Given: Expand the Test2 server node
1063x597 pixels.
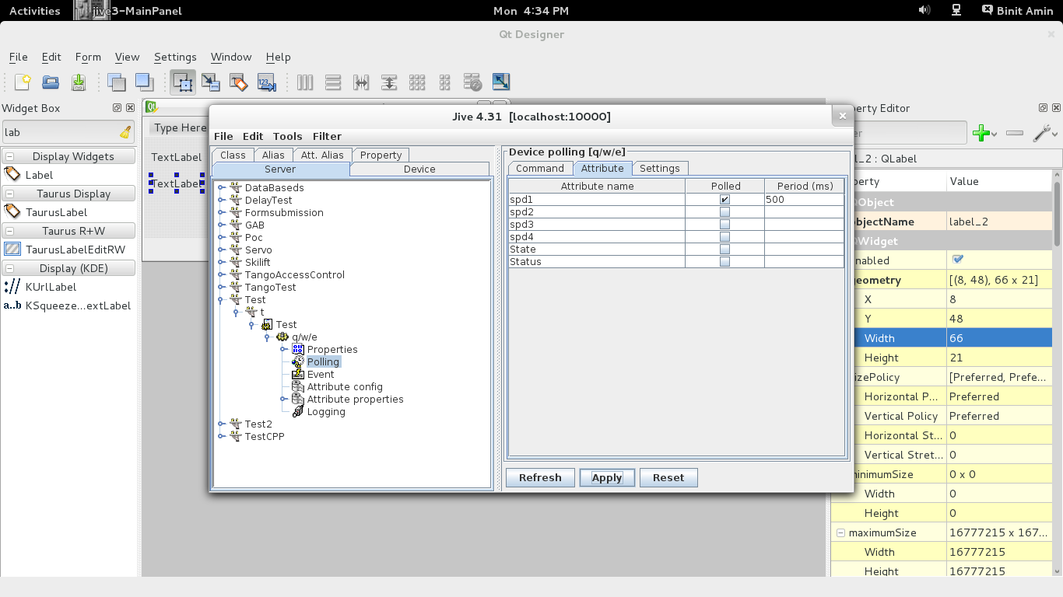Looking at the screenshot, I should click(x=221, y=424).
